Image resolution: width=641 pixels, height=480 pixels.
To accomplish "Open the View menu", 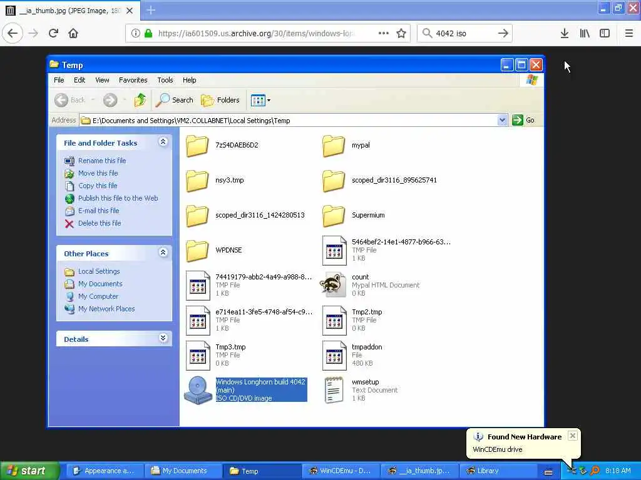I will click(102, 80).
